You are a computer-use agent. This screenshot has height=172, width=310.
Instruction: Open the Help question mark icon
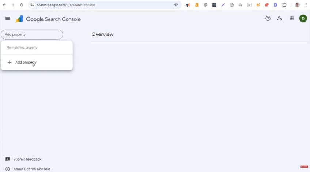268,19
